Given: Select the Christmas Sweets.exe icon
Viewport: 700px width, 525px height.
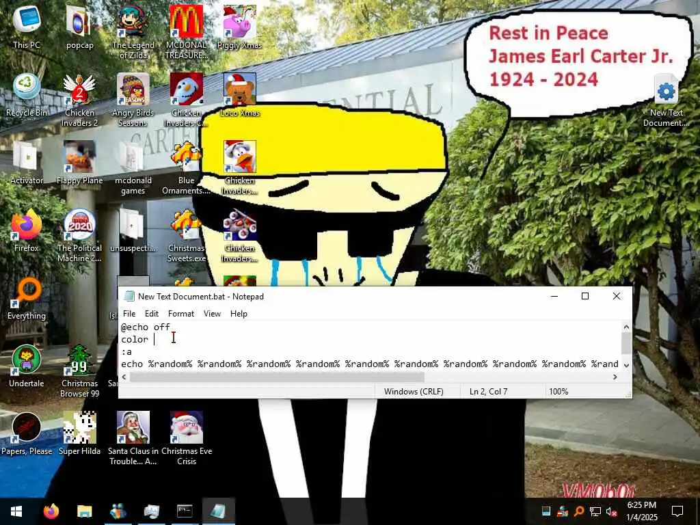Looking at the screenshot, I should point(186,235).
